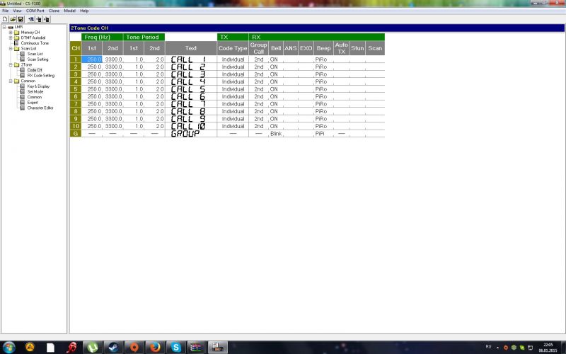This screenshot has width=566, height=354.
Task: Click the New file toolbar icon
Action: pos(5,18)
